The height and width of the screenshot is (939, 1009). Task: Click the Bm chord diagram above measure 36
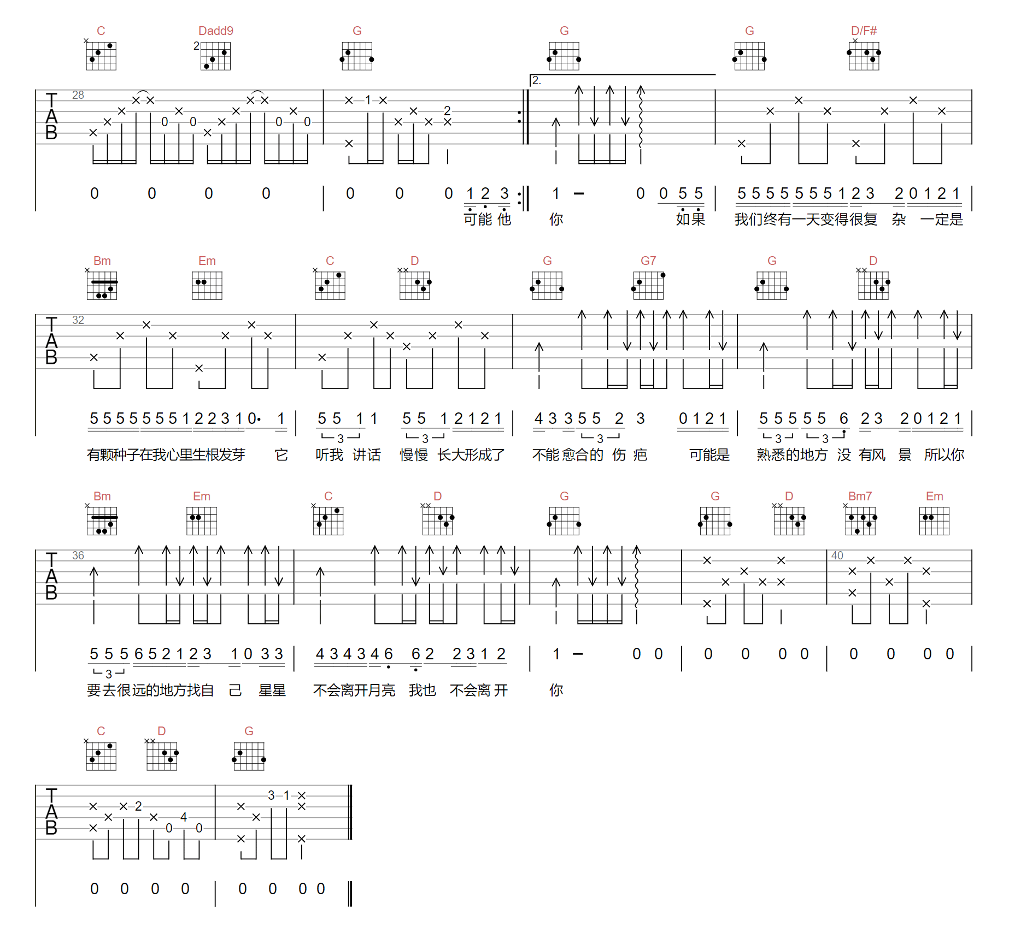(x=102, y=520)
